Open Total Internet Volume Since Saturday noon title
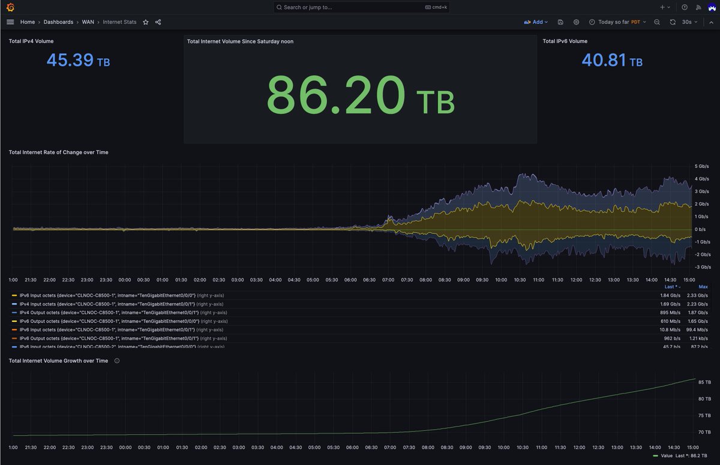 (x=240, y=41)
